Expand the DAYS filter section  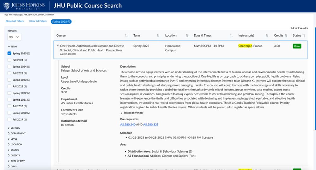click(12, 167)
